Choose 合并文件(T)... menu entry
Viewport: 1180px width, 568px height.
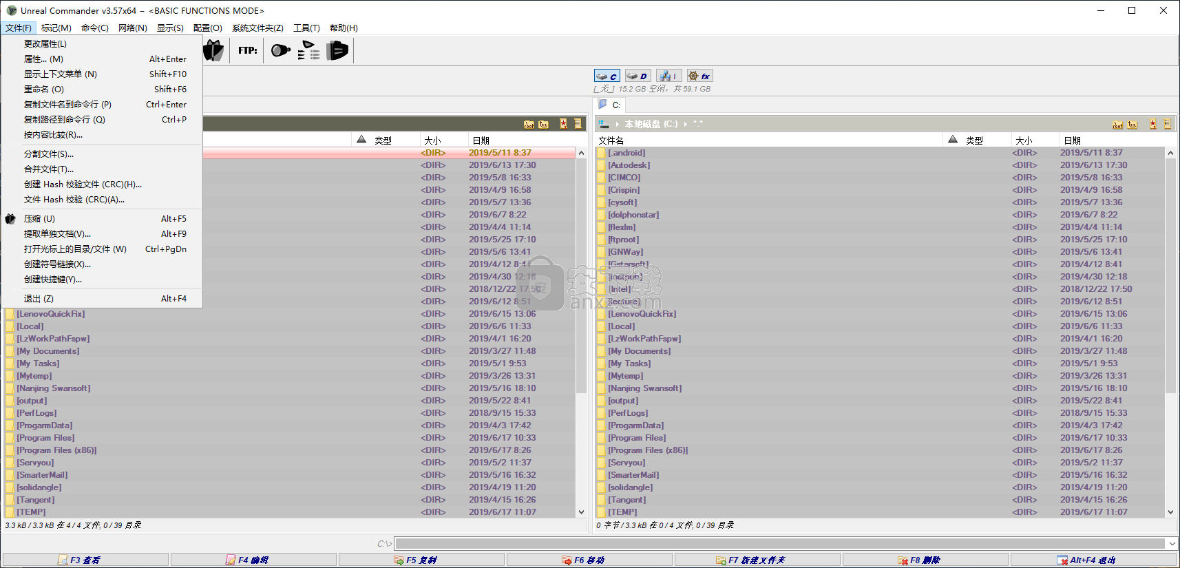[x=102, y=169]
